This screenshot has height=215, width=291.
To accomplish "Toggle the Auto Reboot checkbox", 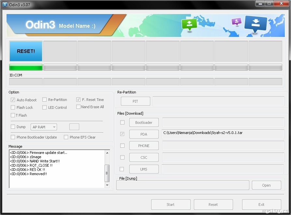I will (13, 100).
